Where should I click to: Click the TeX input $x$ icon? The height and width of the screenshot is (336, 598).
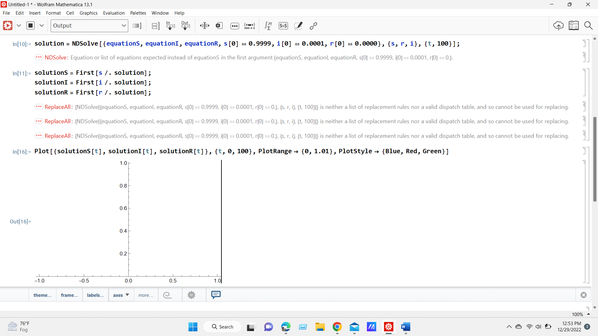tap(283, 26)
